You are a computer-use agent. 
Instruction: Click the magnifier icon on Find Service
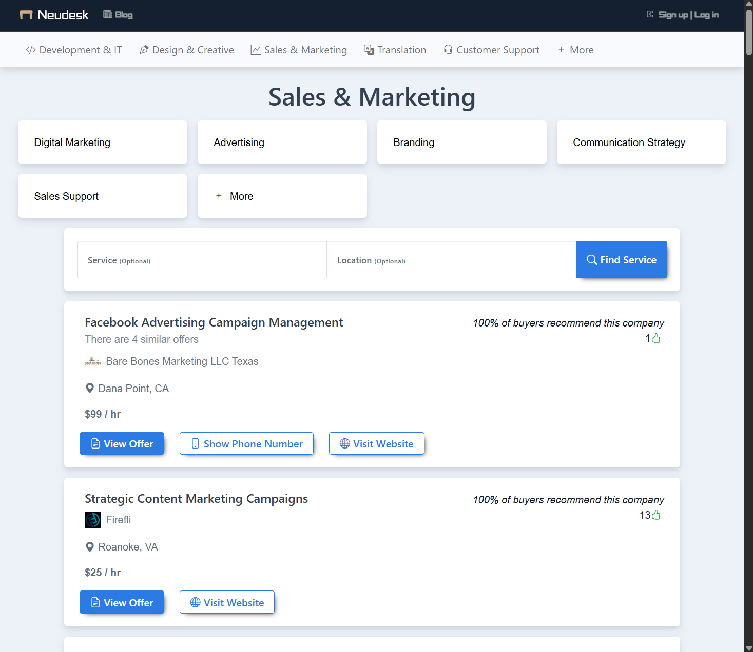pos(592,260)
